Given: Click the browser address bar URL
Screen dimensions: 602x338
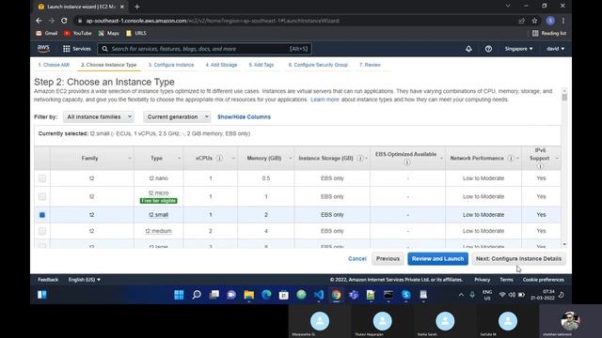Looking at the screenshot, I should (213, 21).
